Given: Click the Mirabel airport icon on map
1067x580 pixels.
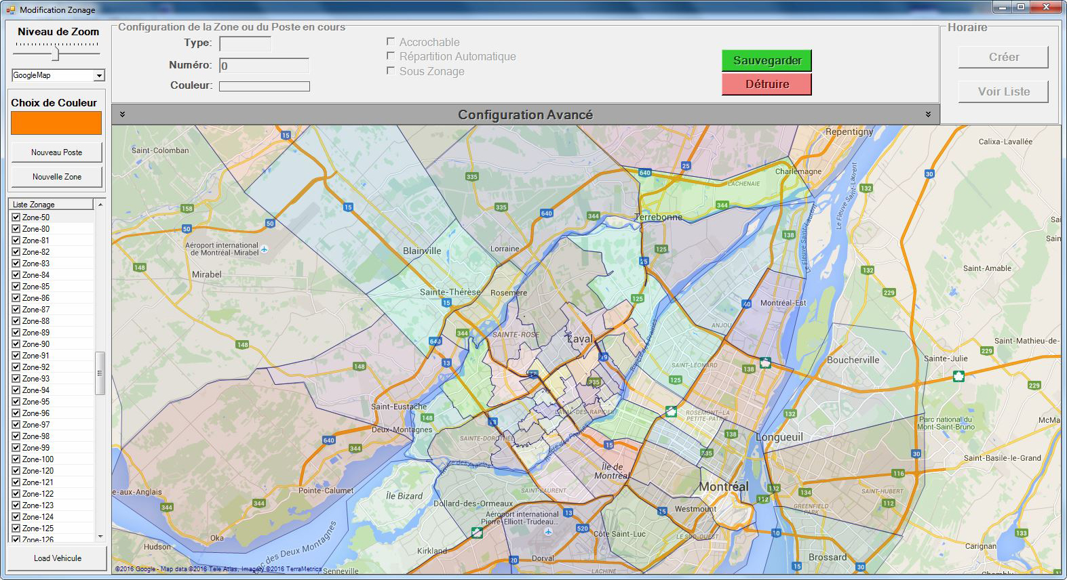Looking at the screenshot, I should pos(265,249).
